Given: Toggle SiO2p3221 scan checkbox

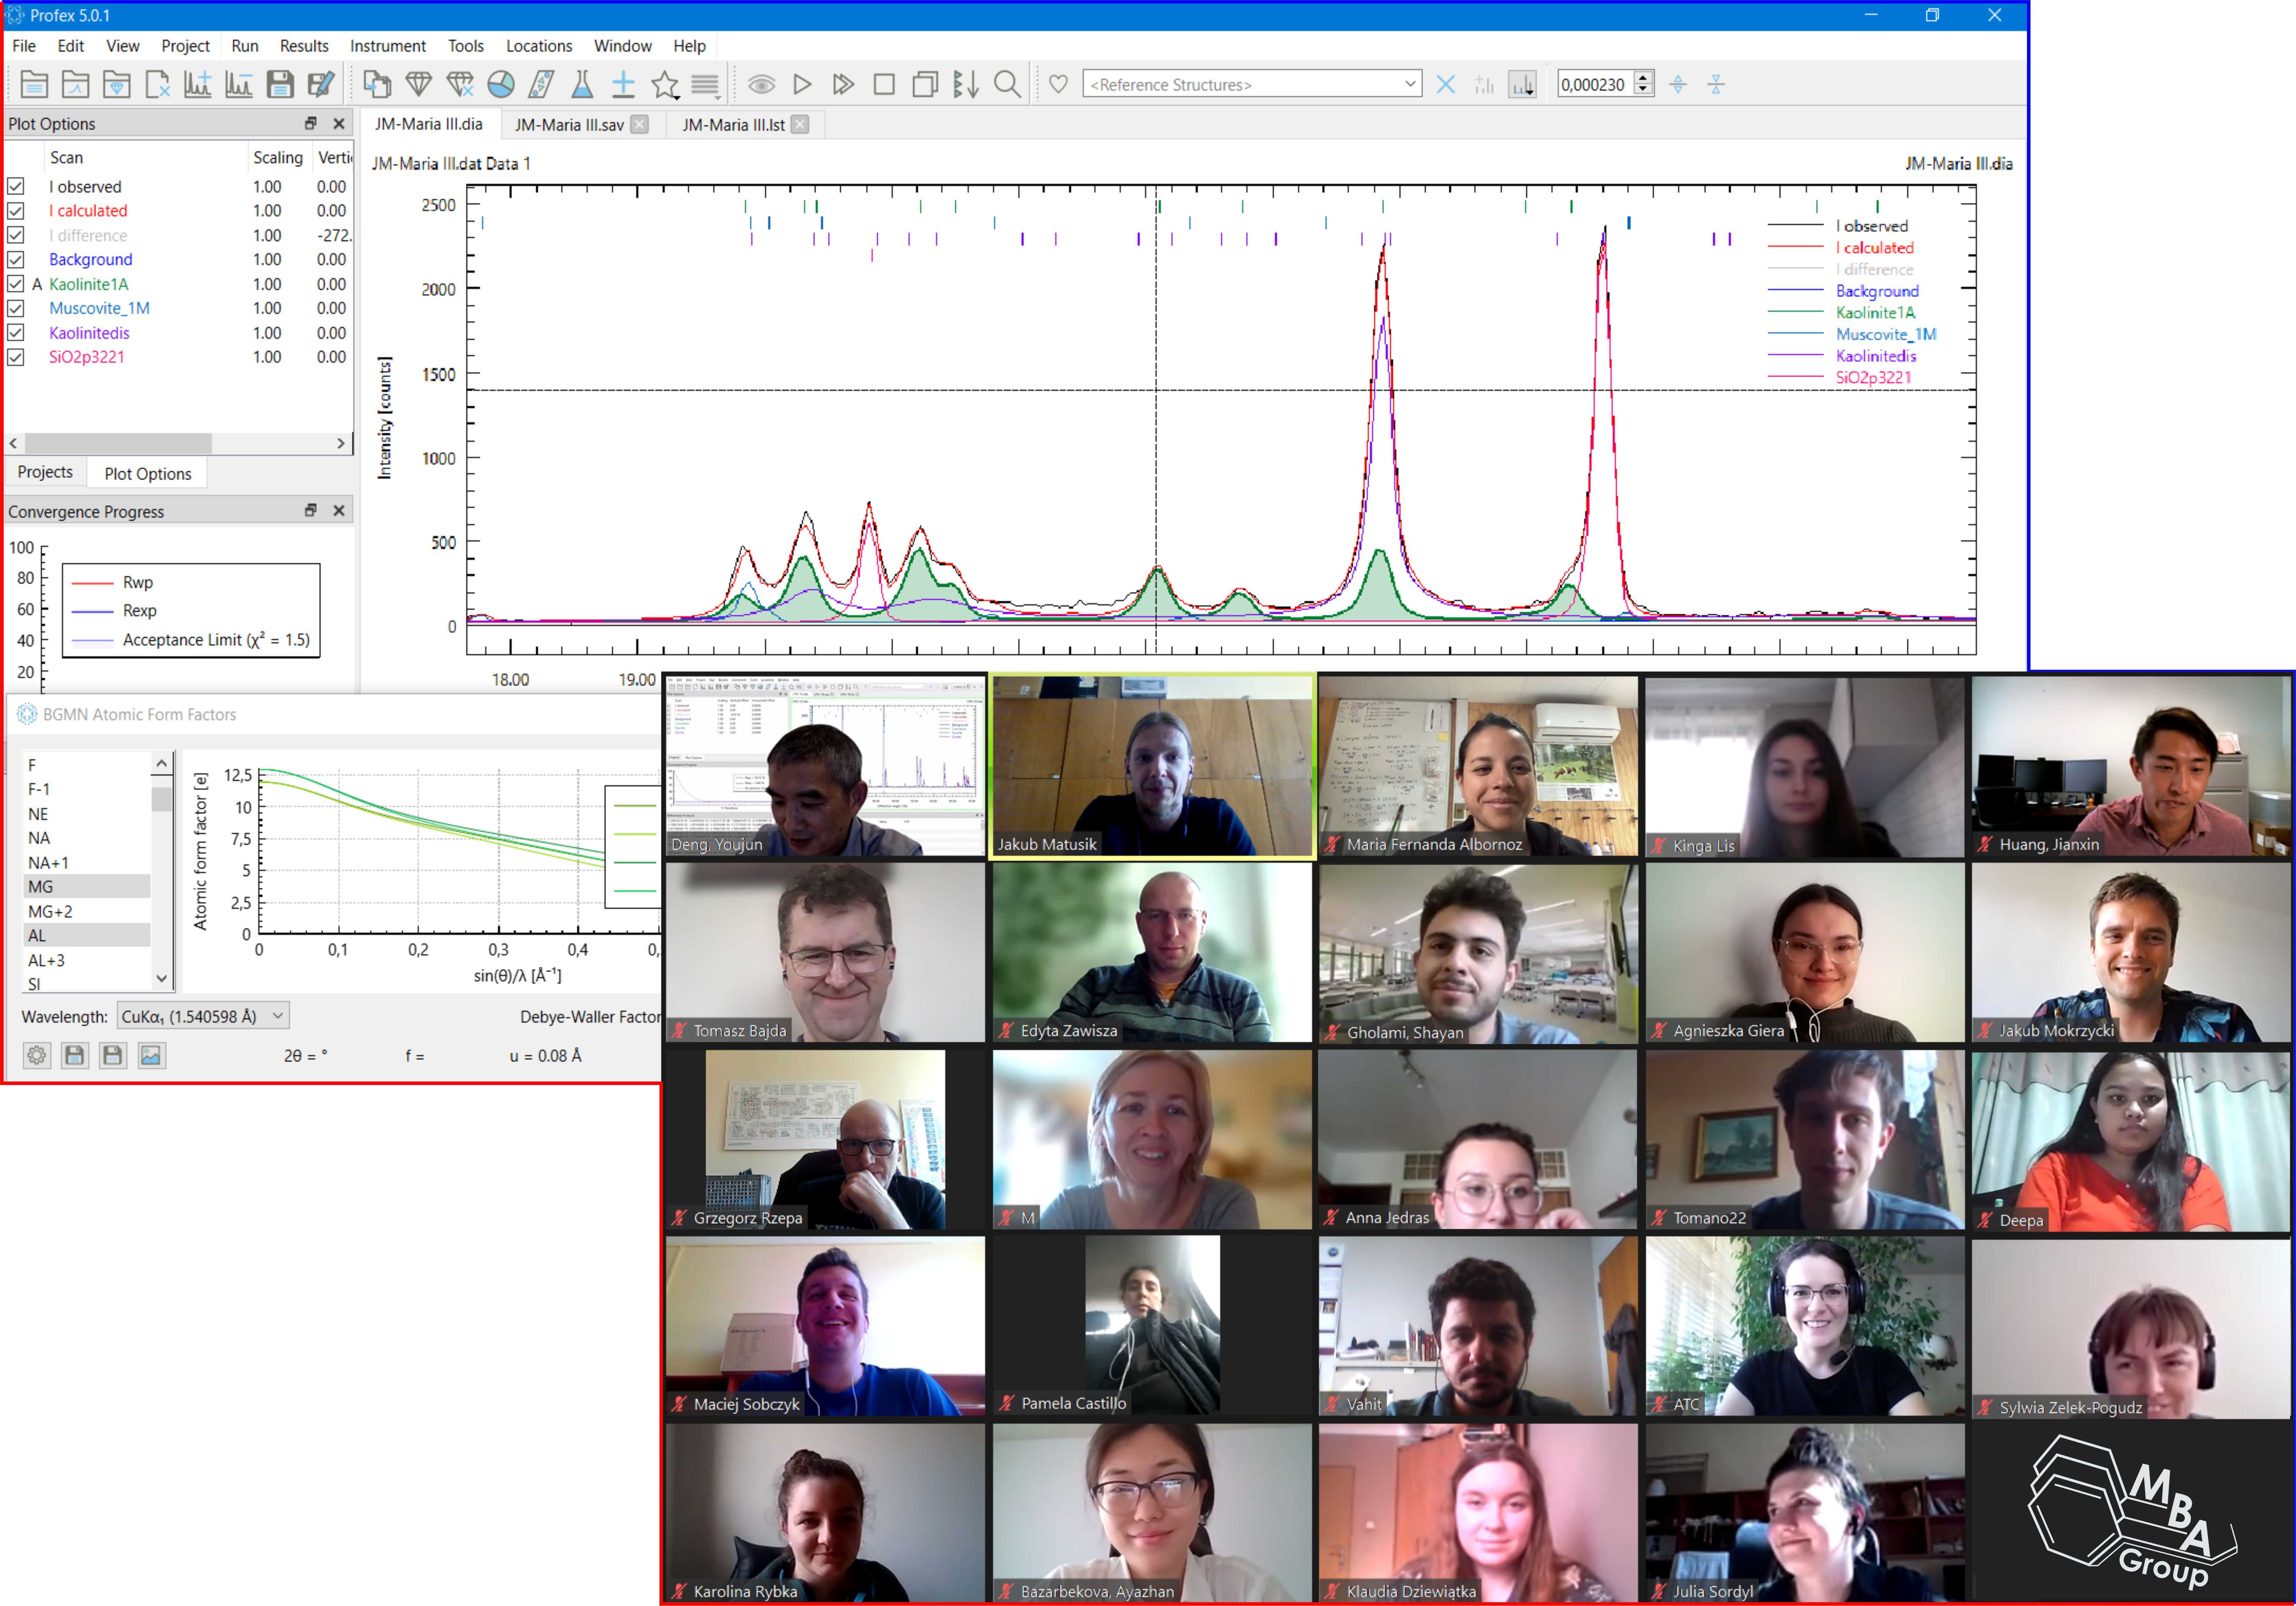Looking at the screenshot, I should pos(16,358).
